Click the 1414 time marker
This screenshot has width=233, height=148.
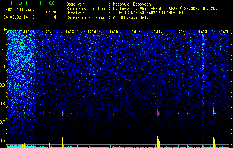tap(92, 32)
